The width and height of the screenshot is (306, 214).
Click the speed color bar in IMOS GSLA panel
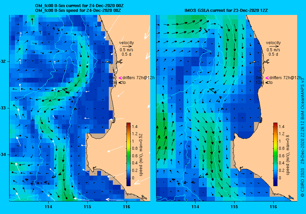pyautogui.click(x=275, y=154)
